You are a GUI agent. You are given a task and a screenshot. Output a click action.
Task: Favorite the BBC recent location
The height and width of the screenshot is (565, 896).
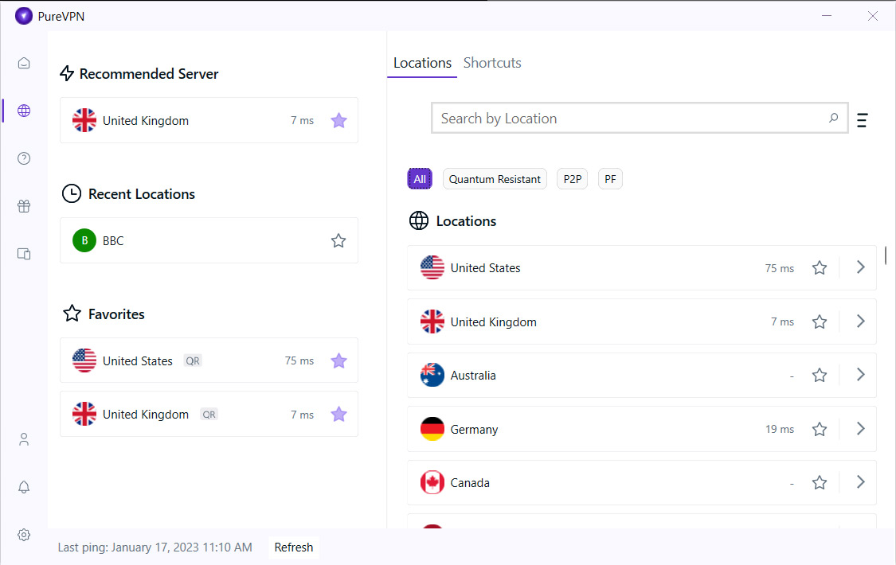click(338, 241)
